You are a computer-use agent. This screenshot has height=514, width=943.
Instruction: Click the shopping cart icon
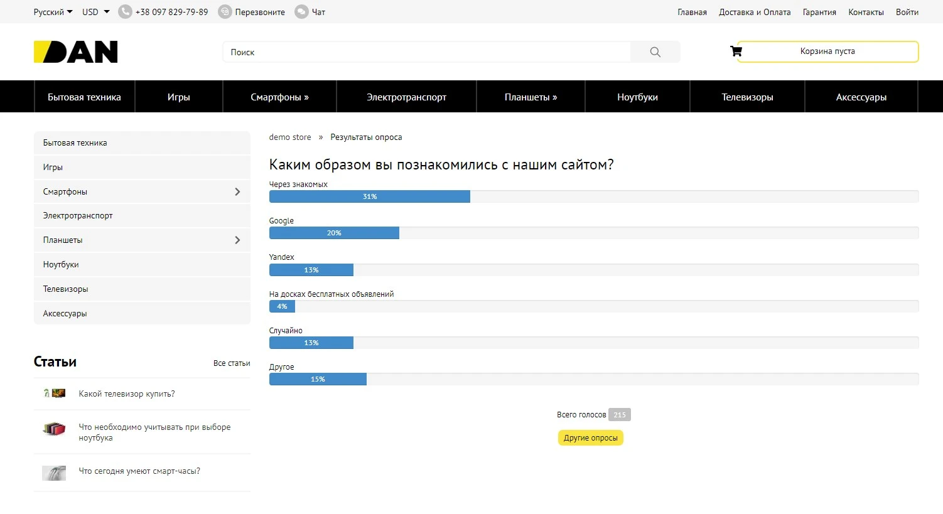[x=736, y=51]
